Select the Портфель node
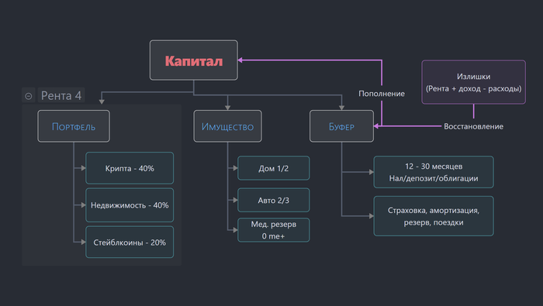Image resolution: width=543 pixels, height=306 pixels. (74, 126)
